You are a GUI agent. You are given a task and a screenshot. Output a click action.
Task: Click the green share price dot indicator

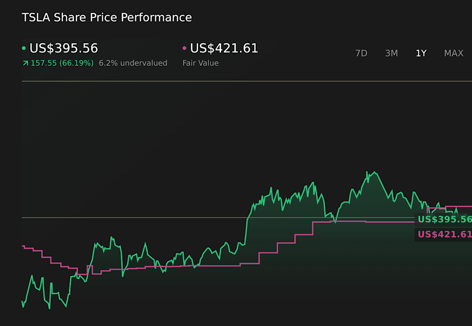coord(24,48)
